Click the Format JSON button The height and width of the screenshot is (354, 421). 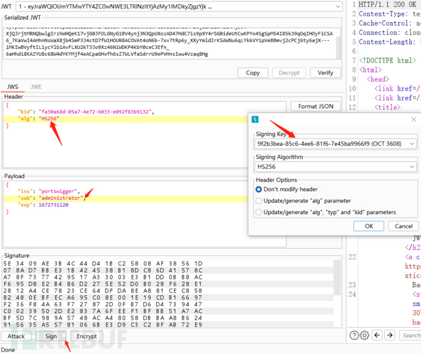[315, 106]
